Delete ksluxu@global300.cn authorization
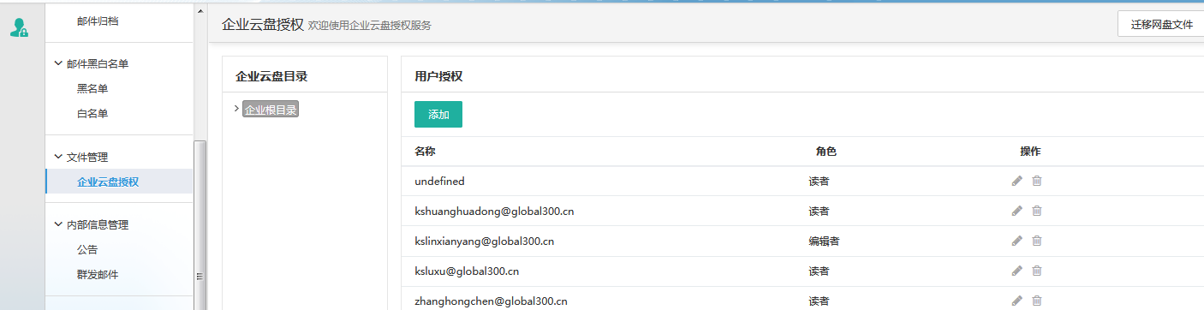 tap(1037, 271)
